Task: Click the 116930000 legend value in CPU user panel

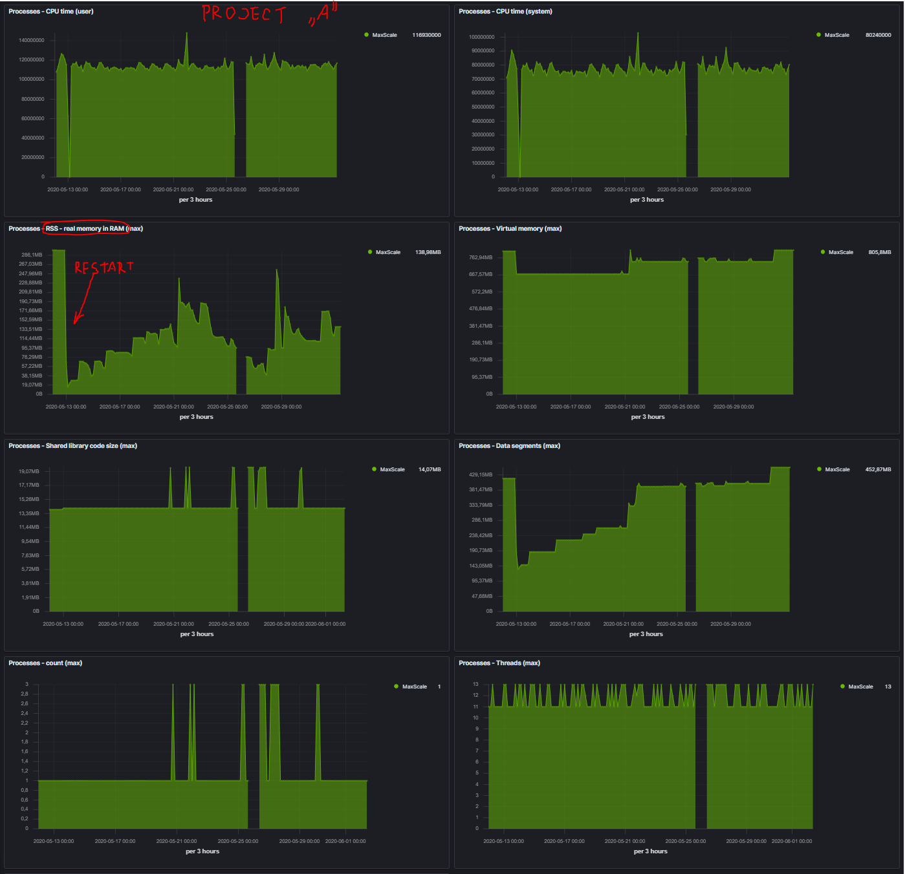Action: (426, 35)
